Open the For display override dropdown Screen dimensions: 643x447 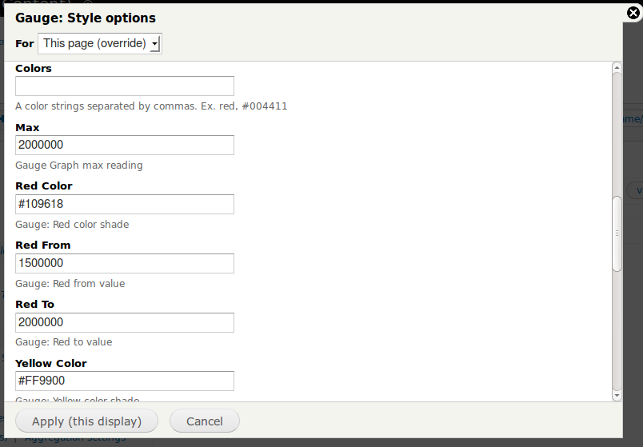(x=100, y=43)
